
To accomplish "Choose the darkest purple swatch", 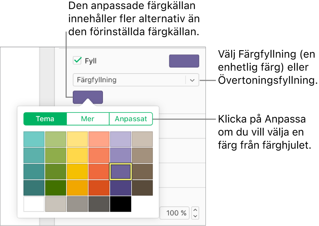I will (x=121, y=188).
